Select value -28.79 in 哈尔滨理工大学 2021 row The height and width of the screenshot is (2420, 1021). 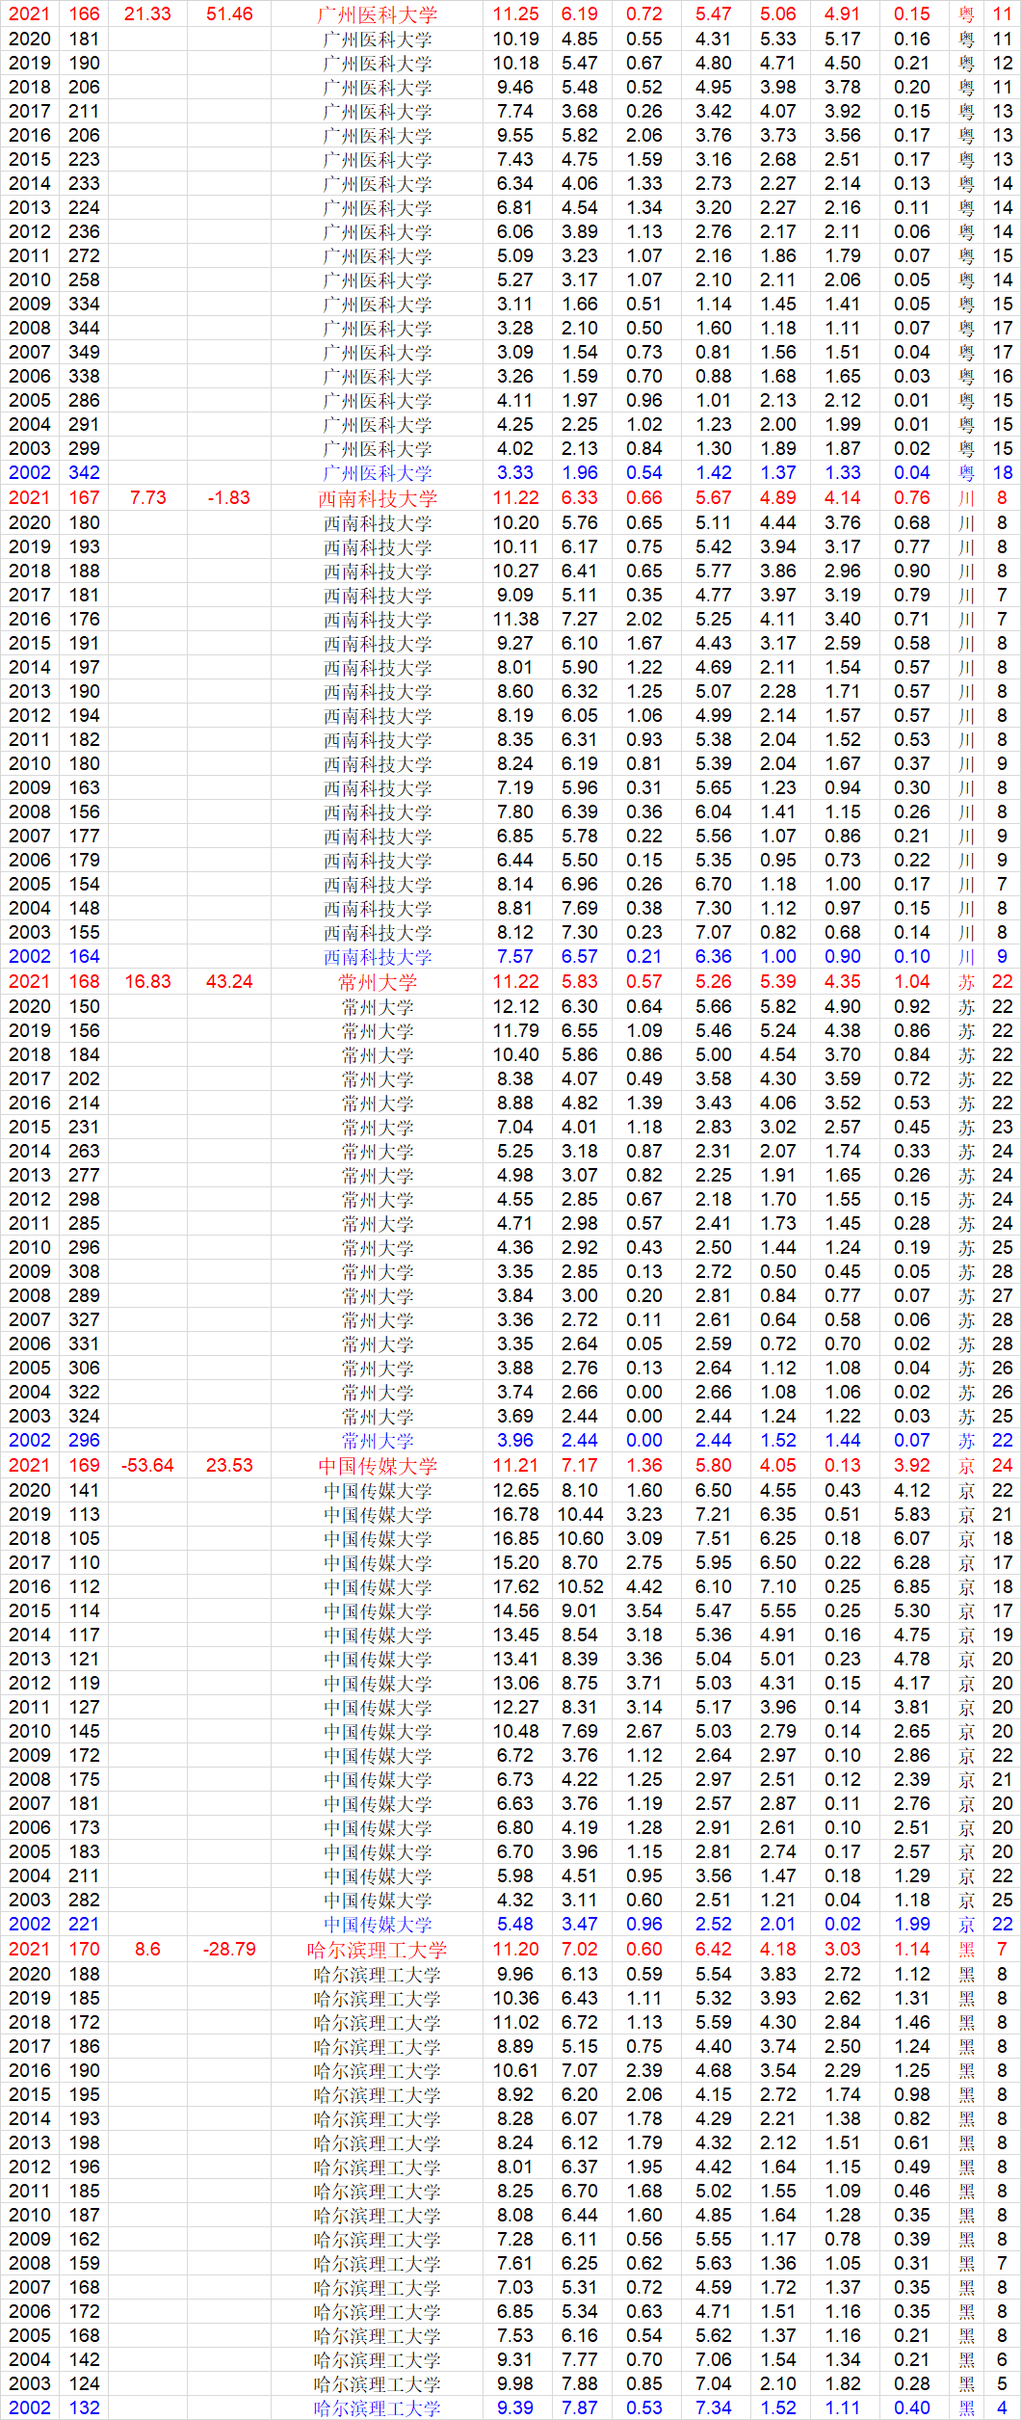click(x=229, y=1950)
